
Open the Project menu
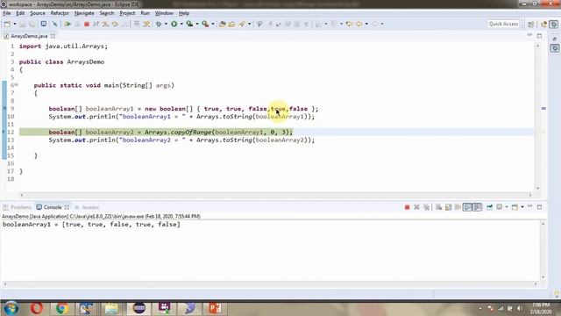127,13
